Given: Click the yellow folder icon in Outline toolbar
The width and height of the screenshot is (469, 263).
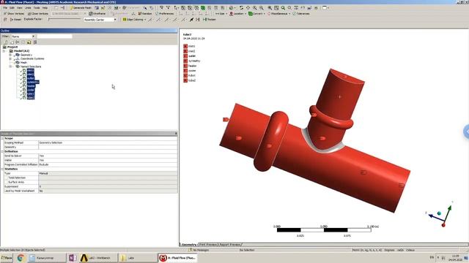Looking at the screenshot, I should tap(29, 42).
